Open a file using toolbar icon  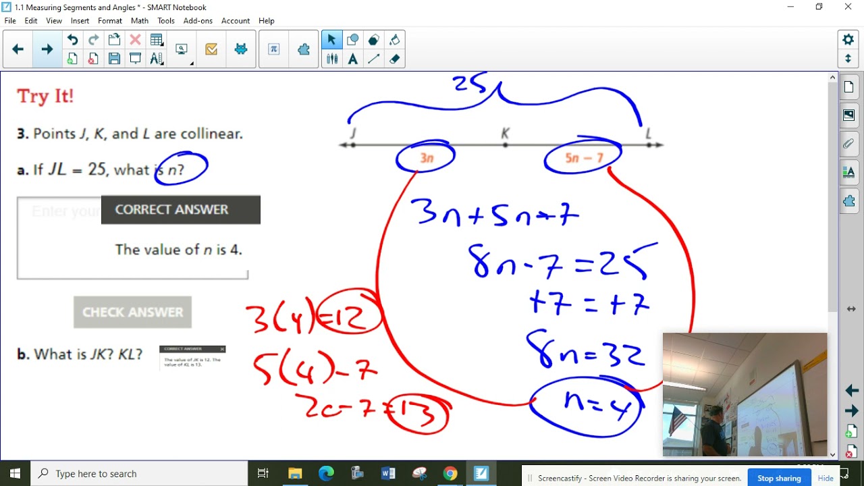[x=114, y=40]
